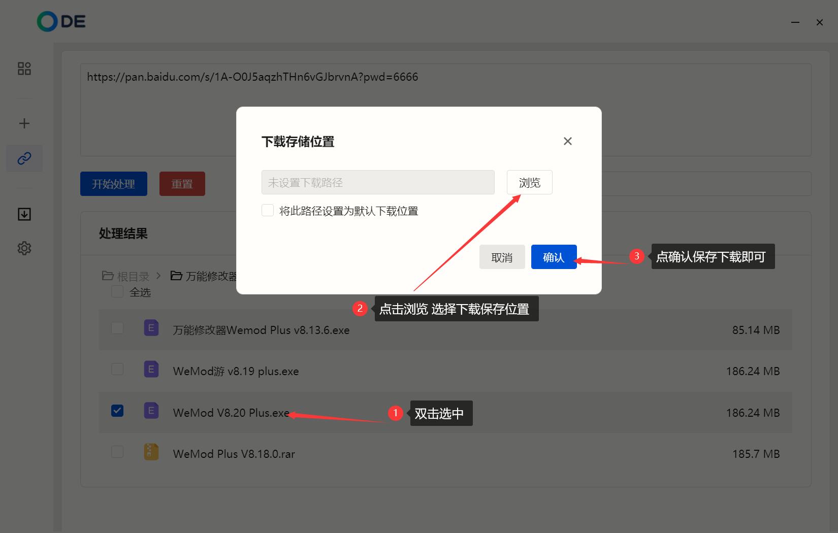Open the settings gear icon in the sidebar
The width and height of the screenshot is (838, 533).
pyautogui.click(x=24, y=248)
